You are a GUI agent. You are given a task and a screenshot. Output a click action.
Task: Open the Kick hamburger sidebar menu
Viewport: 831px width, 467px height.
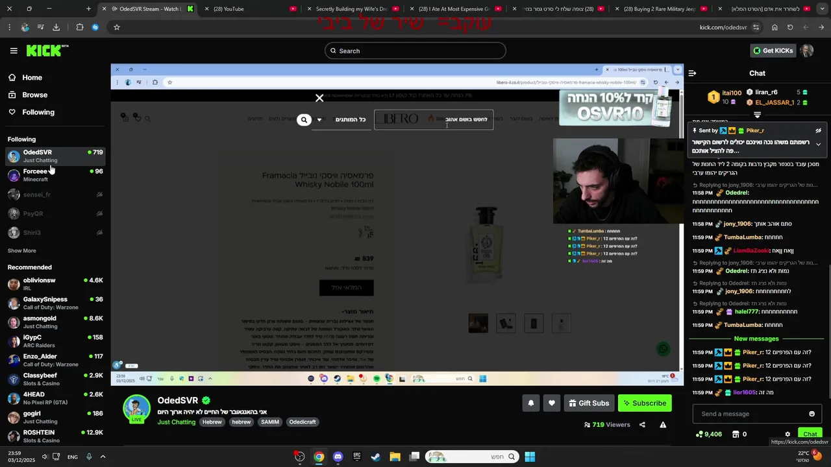[x=14, y=51]
